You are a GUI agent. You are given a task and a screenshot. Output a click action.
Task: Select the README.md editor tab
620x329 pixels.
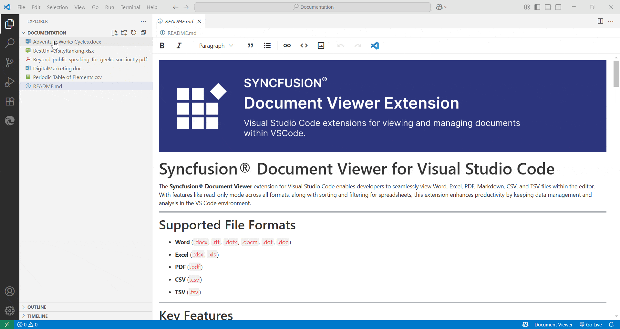click(179, 21)
